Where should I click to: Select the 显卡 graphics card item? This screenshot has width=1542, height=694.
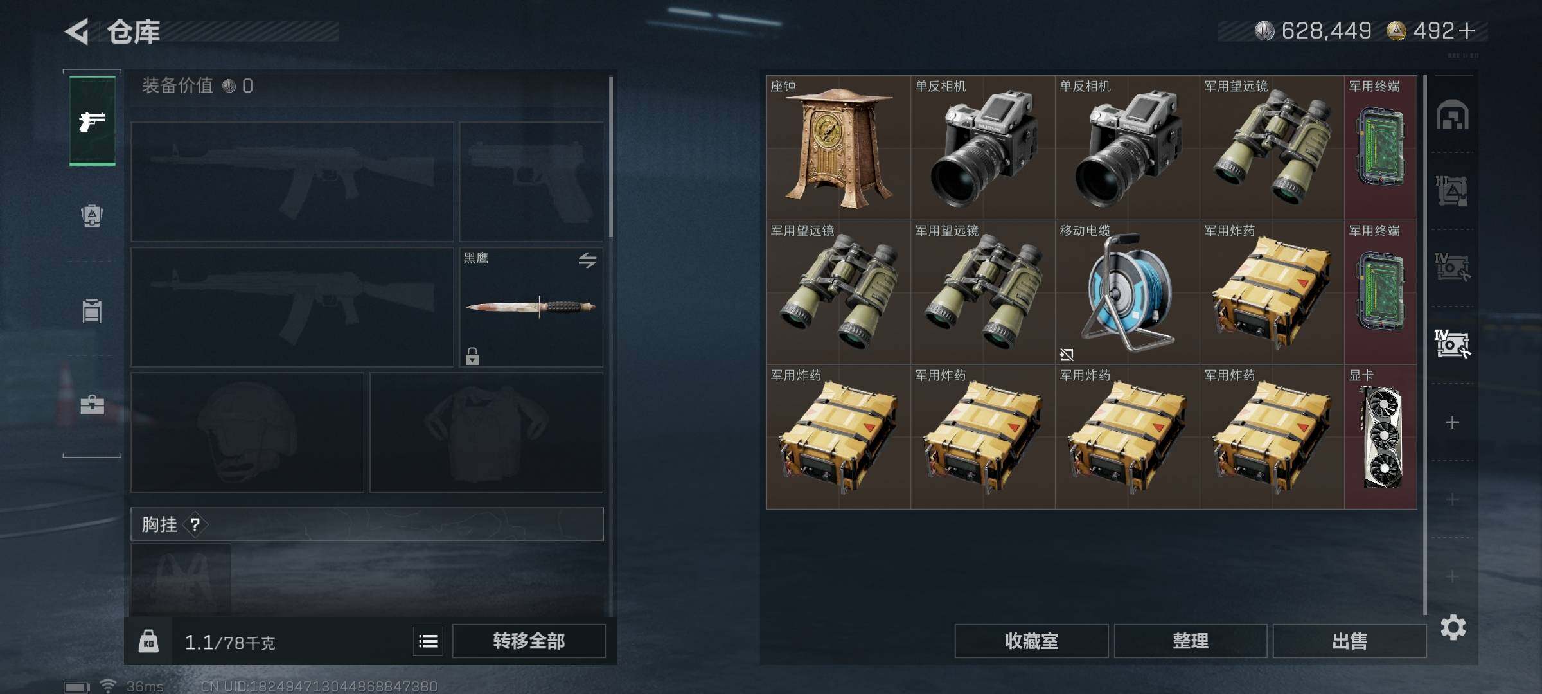coord(1381,437)
